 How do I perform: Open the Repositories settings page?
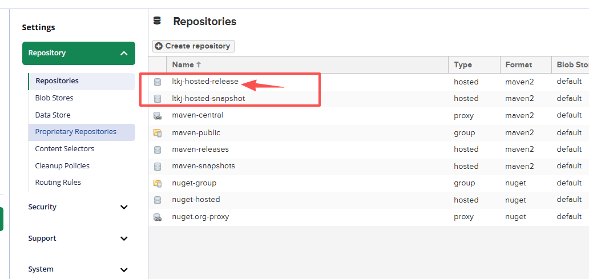pyautogui.click(x=82, y=81)
